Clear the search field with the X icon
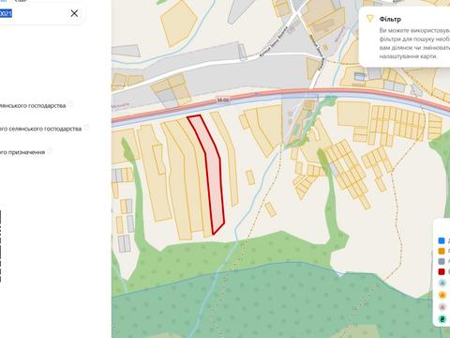The width and height of the screenshot is (450, 338). click(x=74, y=13)
